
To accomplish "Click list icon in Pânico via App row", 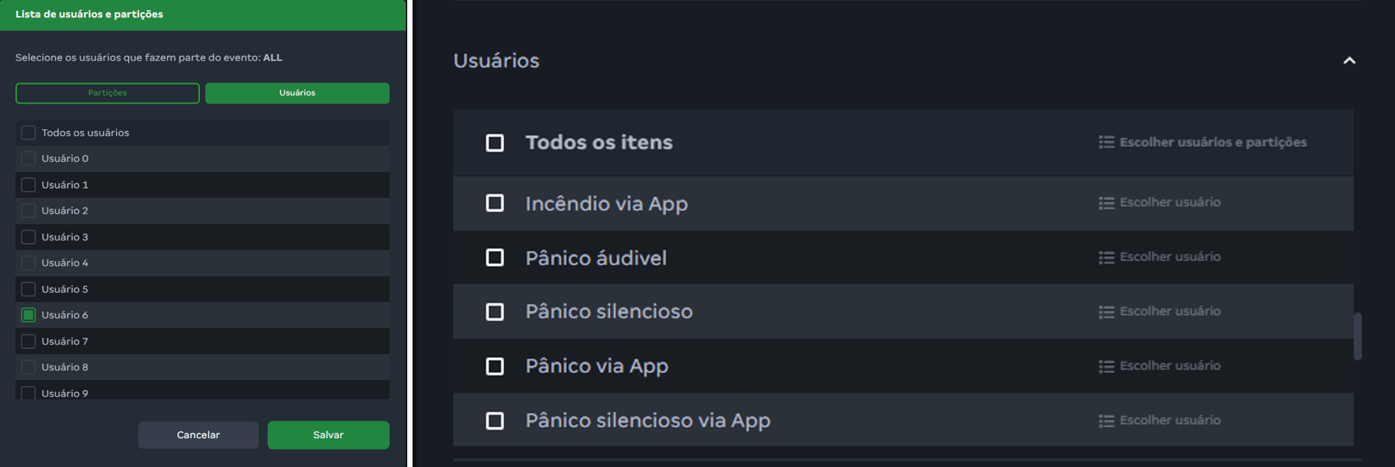I will 1106,366.
